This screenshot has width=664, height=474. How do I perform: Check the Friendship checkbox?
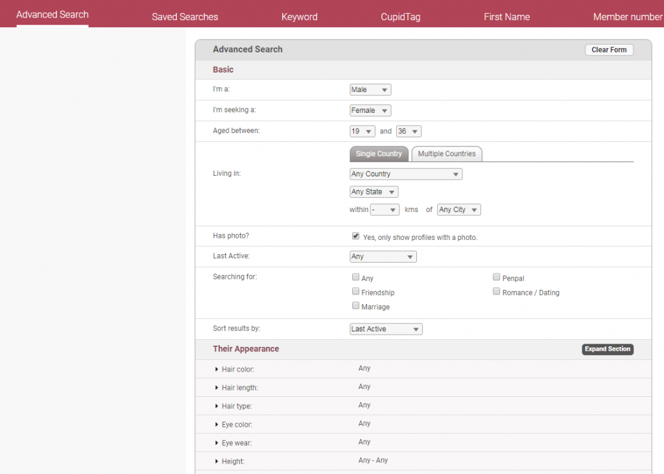point(355,292)
